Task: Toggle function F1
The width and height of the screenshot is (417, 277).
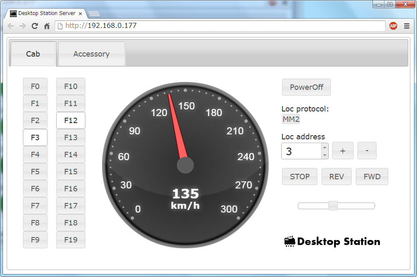Action: point(35,103)
